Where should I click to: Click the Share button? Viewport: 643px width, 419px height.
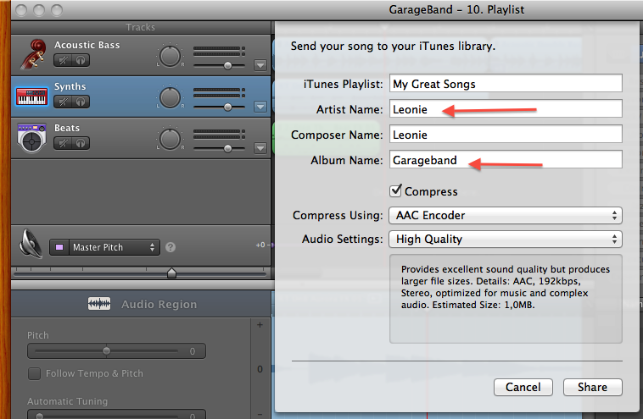(x=593, y=387)
